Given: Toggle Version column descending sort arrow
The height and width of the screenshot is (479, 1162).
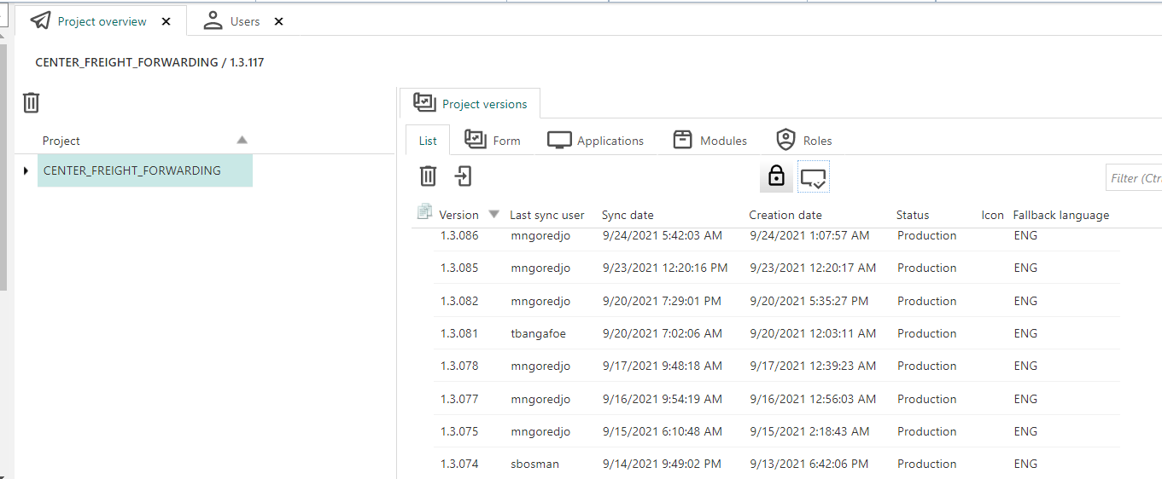Looking at the screenshot, I should point(493,214).
